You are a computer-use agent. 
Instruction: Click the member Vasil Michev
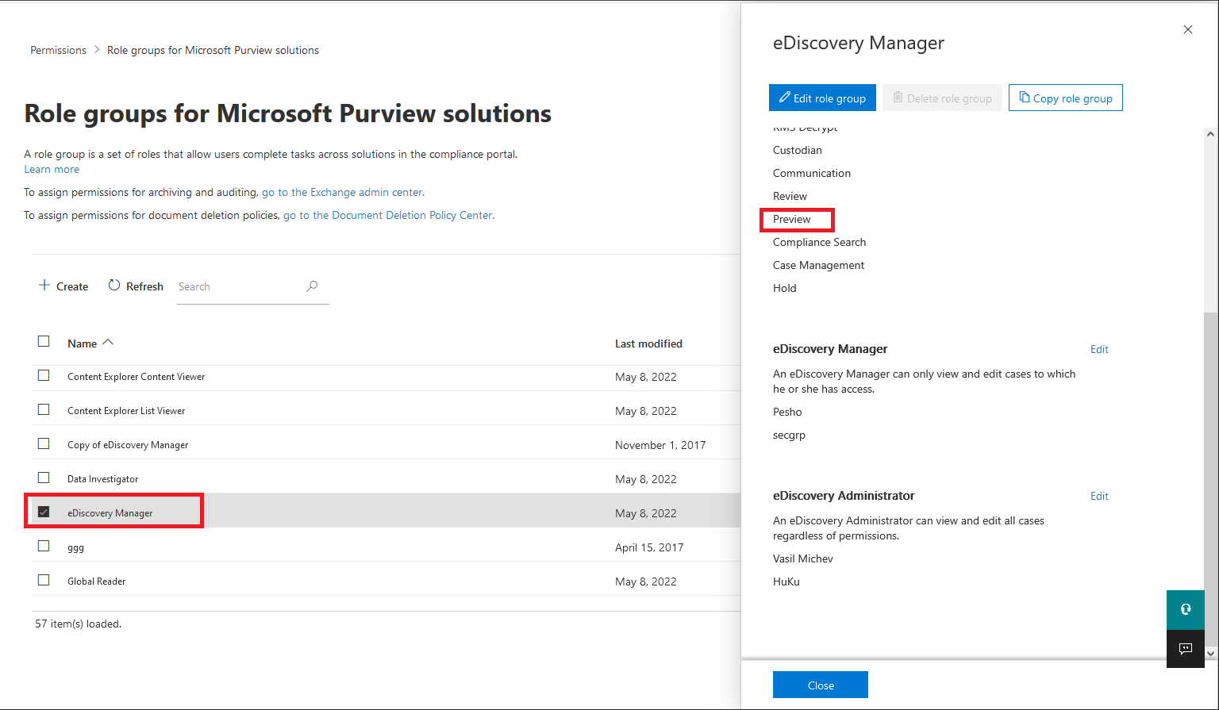pos(802,558)
